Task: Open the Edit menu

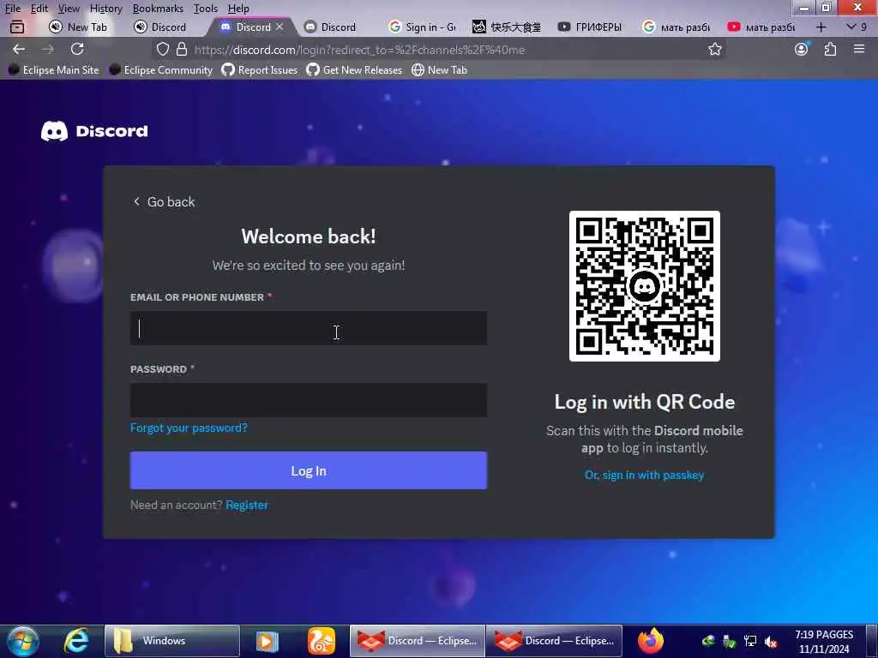Action: click(39, 9)
